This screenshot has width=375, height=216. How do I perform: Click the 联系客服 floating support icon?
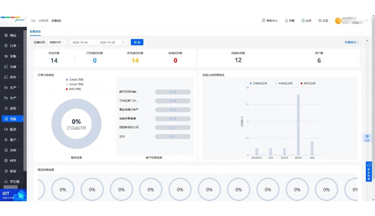(369, 171)
